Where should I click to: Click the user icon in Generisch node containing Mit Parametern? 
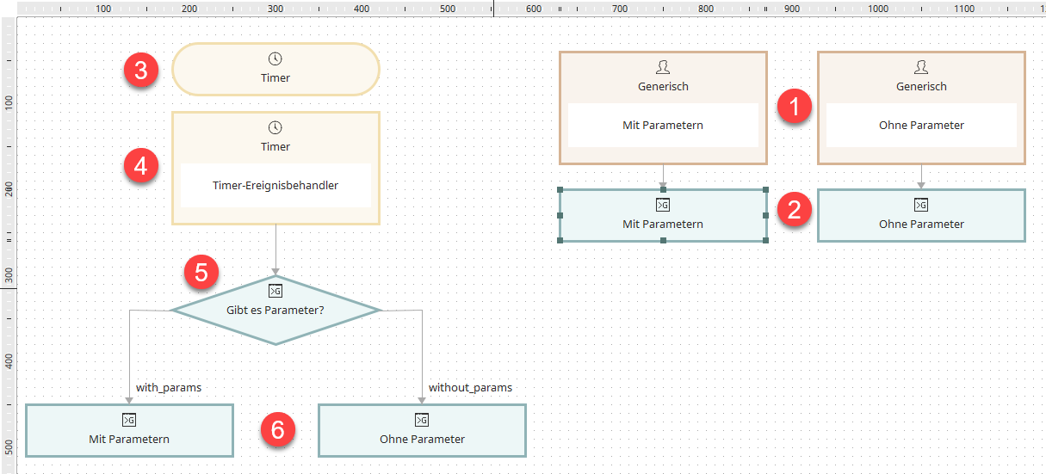(663, 67)
